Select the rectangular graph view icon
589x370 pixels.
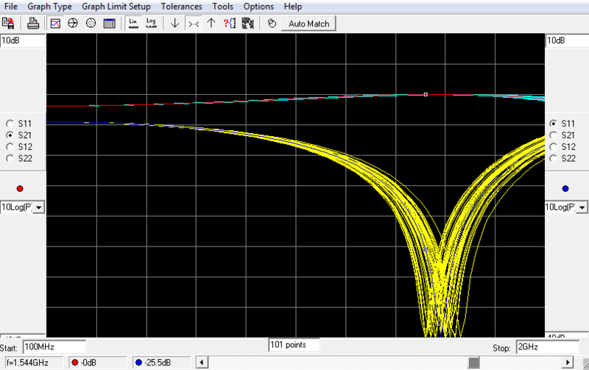[56, 23]
